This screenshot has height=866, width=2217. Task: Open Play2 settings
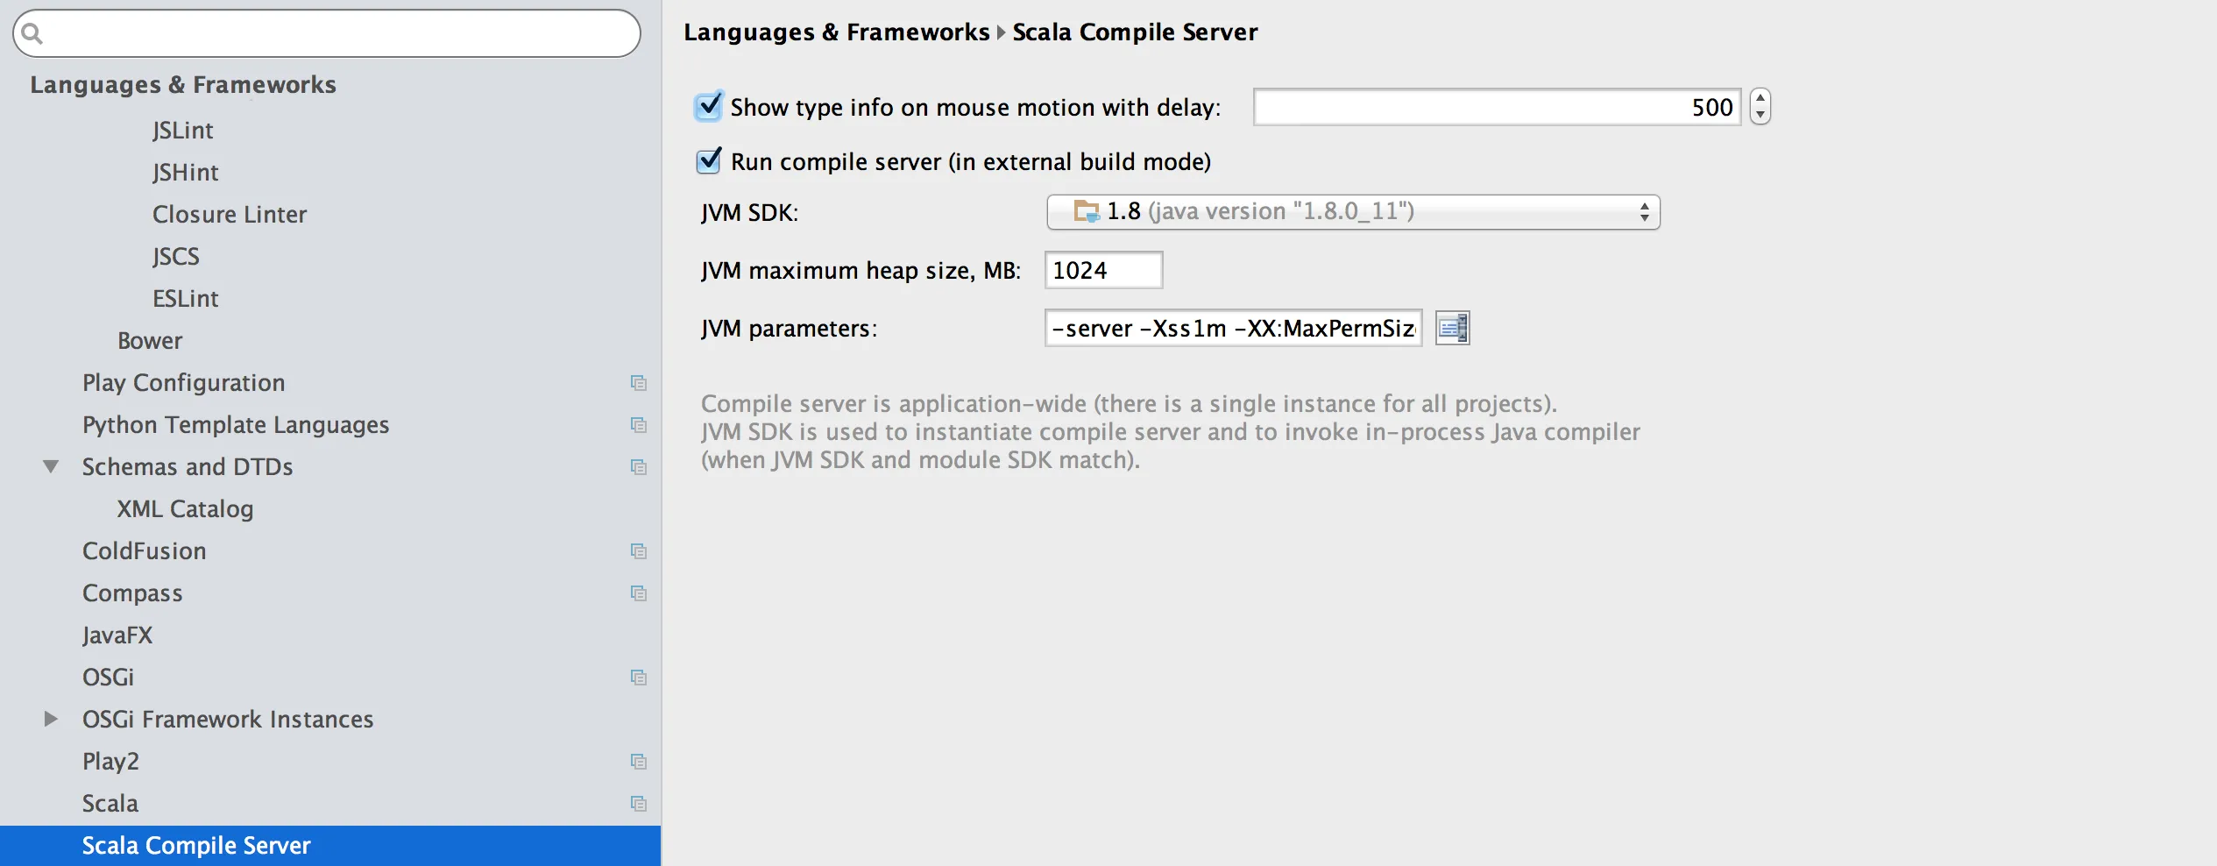click(x=110, y=762)
